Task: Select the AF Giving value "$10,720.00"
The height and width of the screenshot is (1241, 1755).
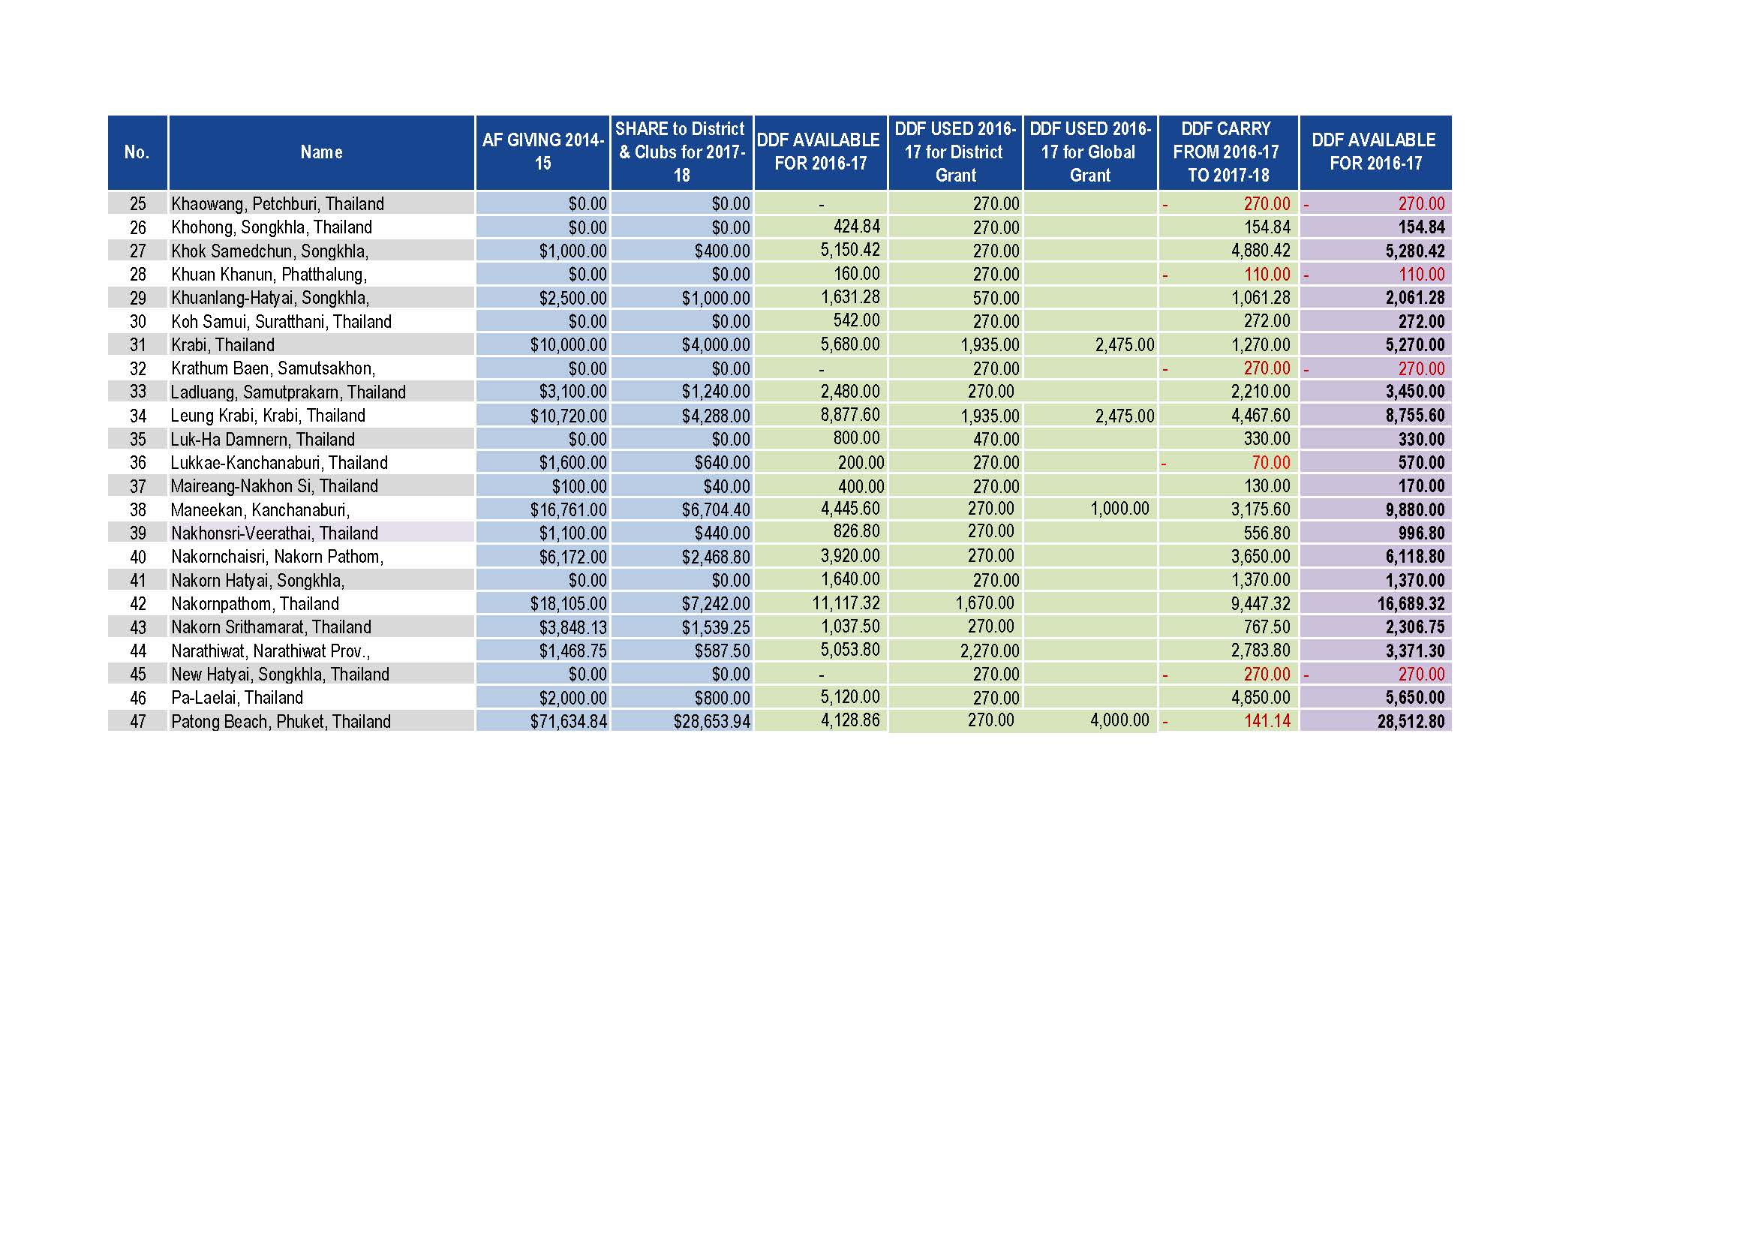Action: pyautogui.click(x=569, y=416)
